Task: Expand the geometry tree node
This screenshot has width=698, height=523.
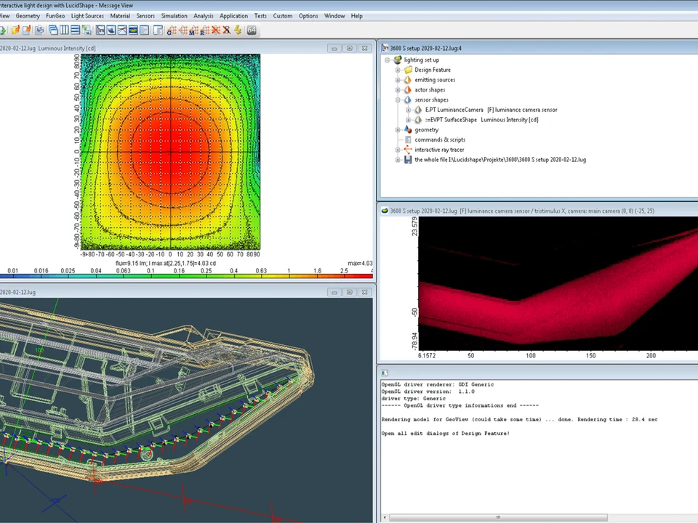Action: [398, 130]
